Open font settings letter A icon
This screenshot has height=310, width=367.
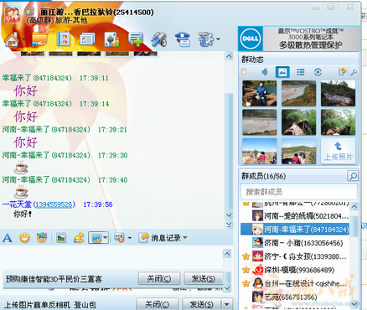[8, 238]
